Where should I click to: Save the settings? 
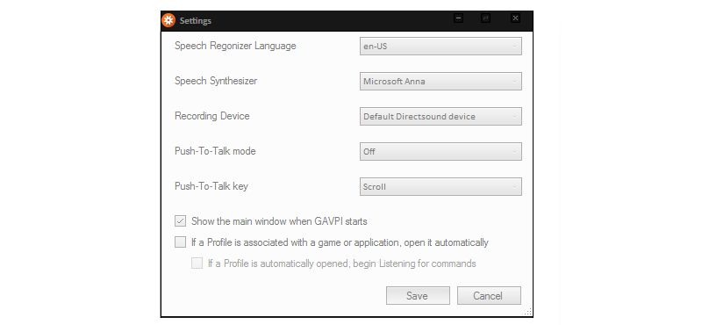point(418,296)
